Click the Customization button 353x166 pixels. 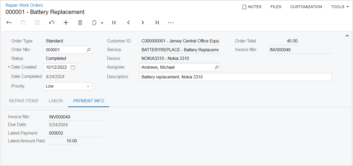coord(306,7)
